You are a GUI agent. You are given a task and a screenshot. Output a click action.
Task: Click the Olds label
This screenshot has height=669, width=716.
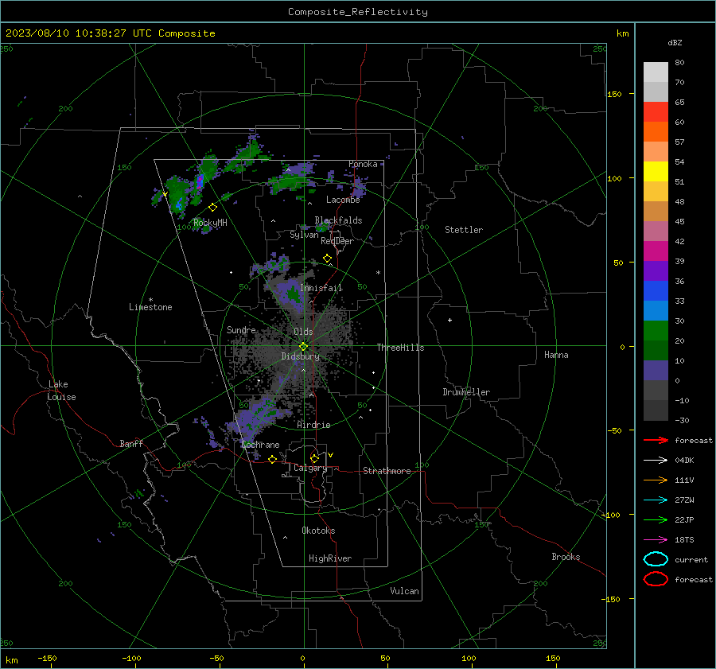pyautogui.click(x=303, y=332)
